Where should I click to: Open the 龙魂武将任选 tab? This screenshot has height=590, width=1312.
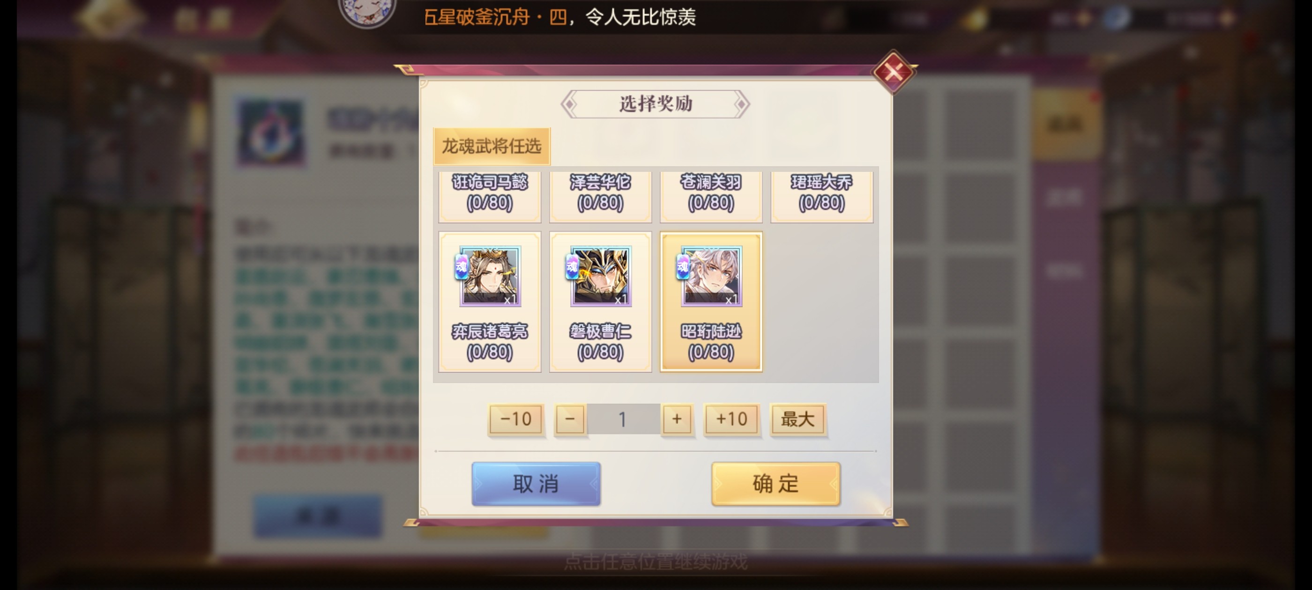492,146
